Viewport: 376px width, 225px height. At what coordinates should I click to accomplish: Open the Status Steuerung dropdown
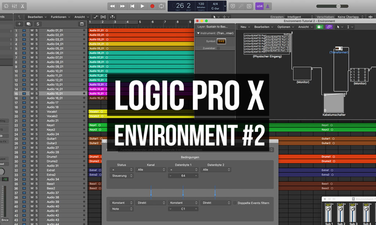coord(122,176)
